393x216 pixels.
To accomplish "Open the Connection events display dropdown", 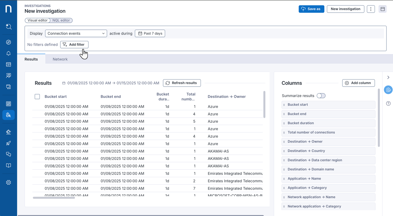I will tap(76, 33).
